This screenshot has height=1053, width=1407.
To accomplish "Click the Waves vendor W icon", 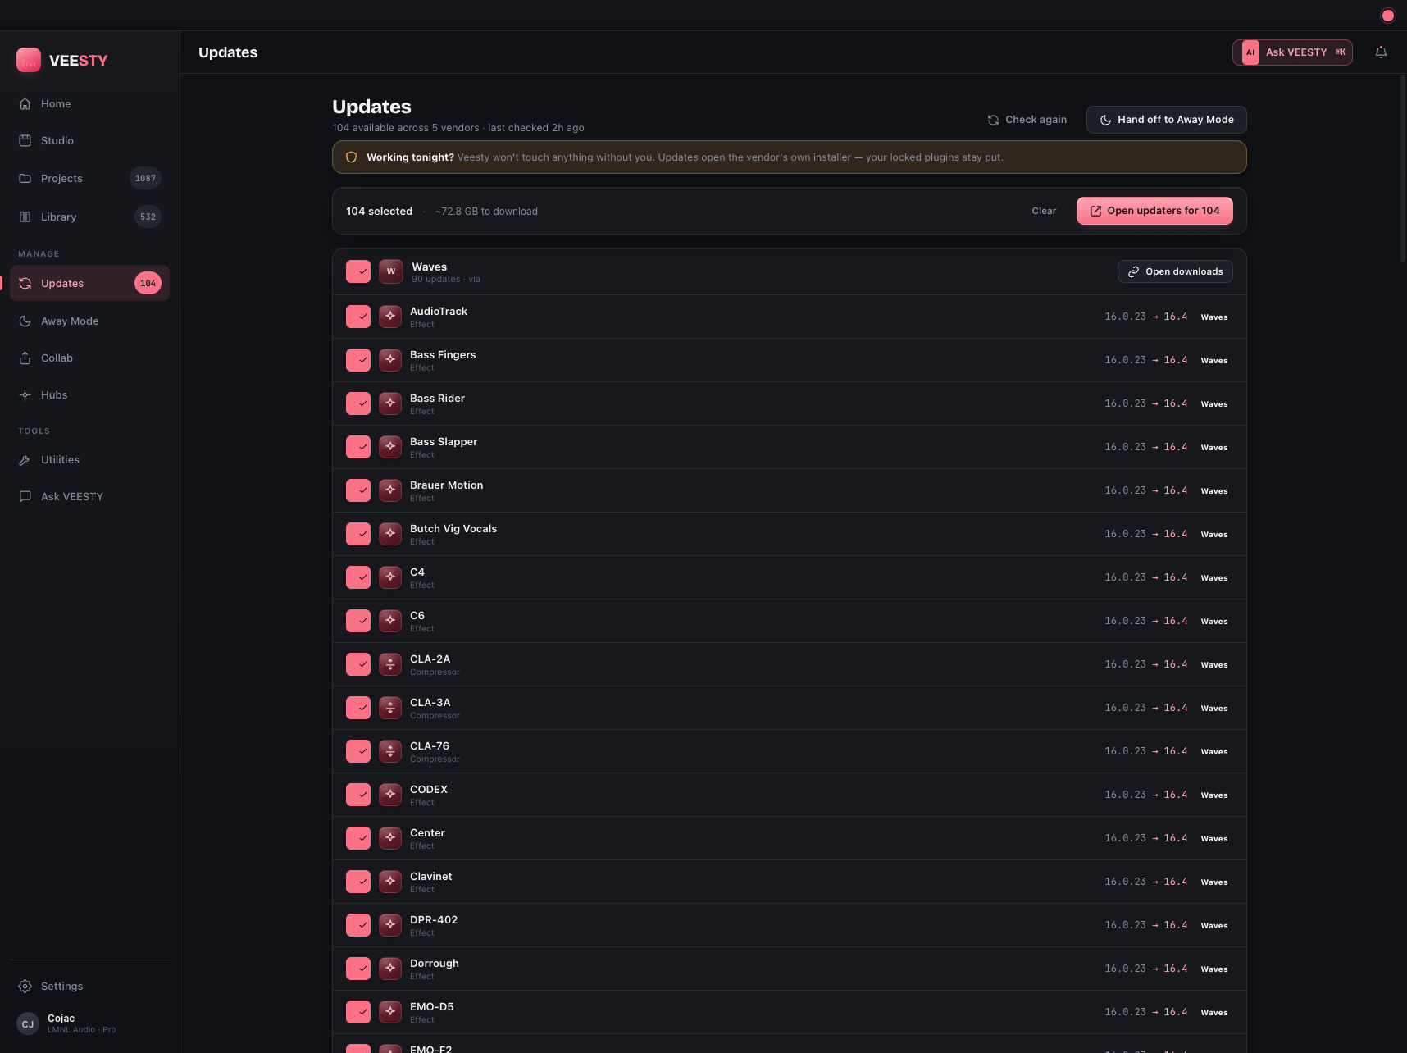I will click(x=391, y=271).
